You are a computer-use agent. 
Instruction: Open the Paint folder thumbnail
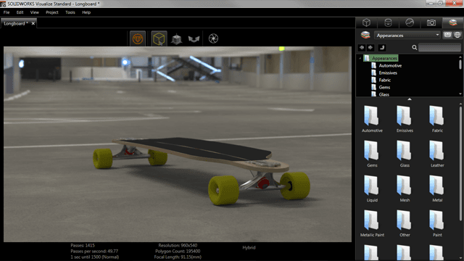437,223
